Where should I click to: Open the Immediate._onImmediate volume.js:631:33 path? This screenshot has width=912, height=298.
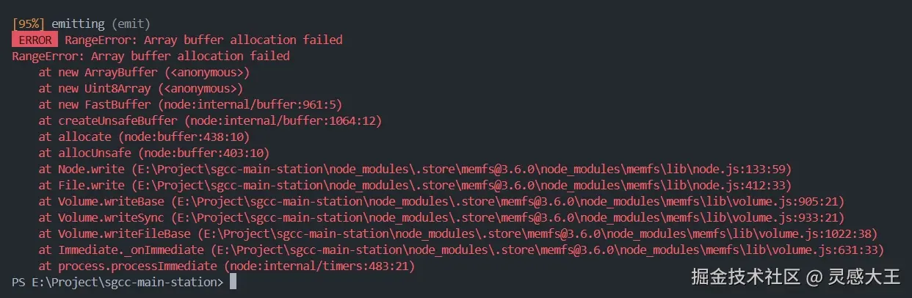[x=546, y=250]
